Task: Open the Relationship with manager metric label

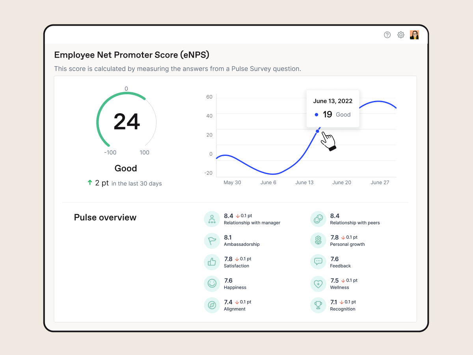Action: pos(252,223)
